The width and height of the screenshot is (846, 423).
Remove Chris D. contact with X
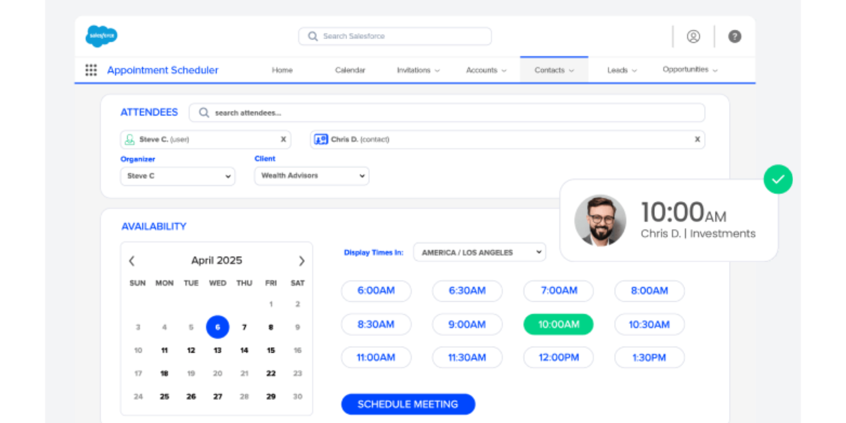697,139
